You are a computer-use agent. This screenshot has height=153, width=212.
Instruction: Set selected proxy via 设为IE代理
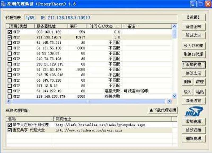193,46
